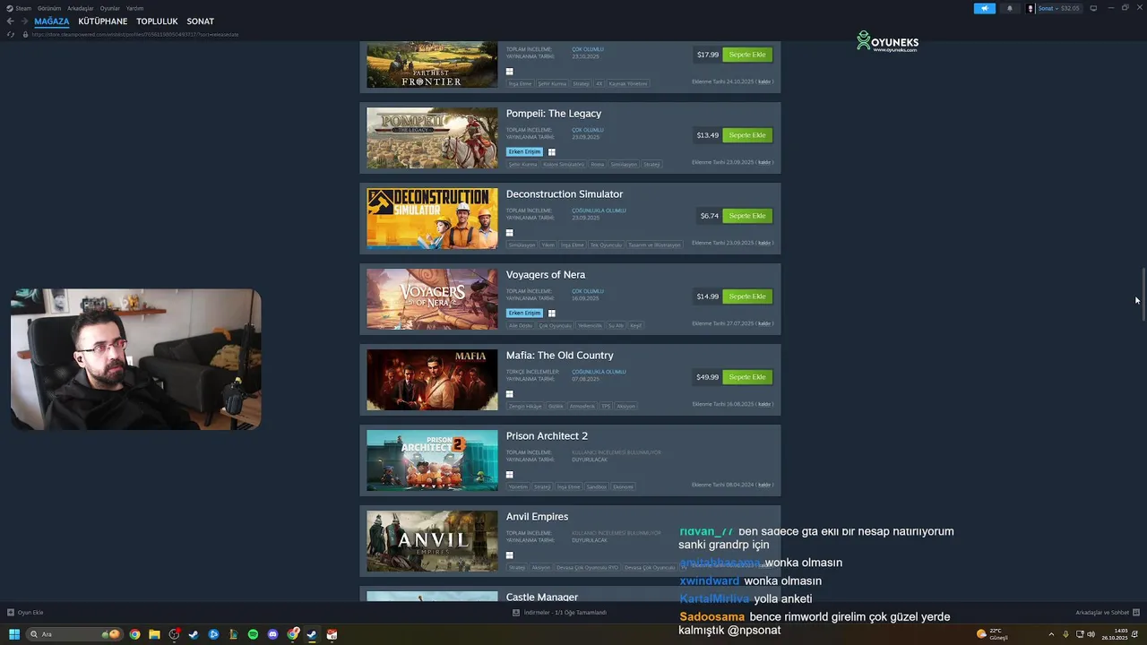Viewport: 1147px width, 645px height.
Task: Open the Deconstruction Simulator title link
Action: point(565,194)
